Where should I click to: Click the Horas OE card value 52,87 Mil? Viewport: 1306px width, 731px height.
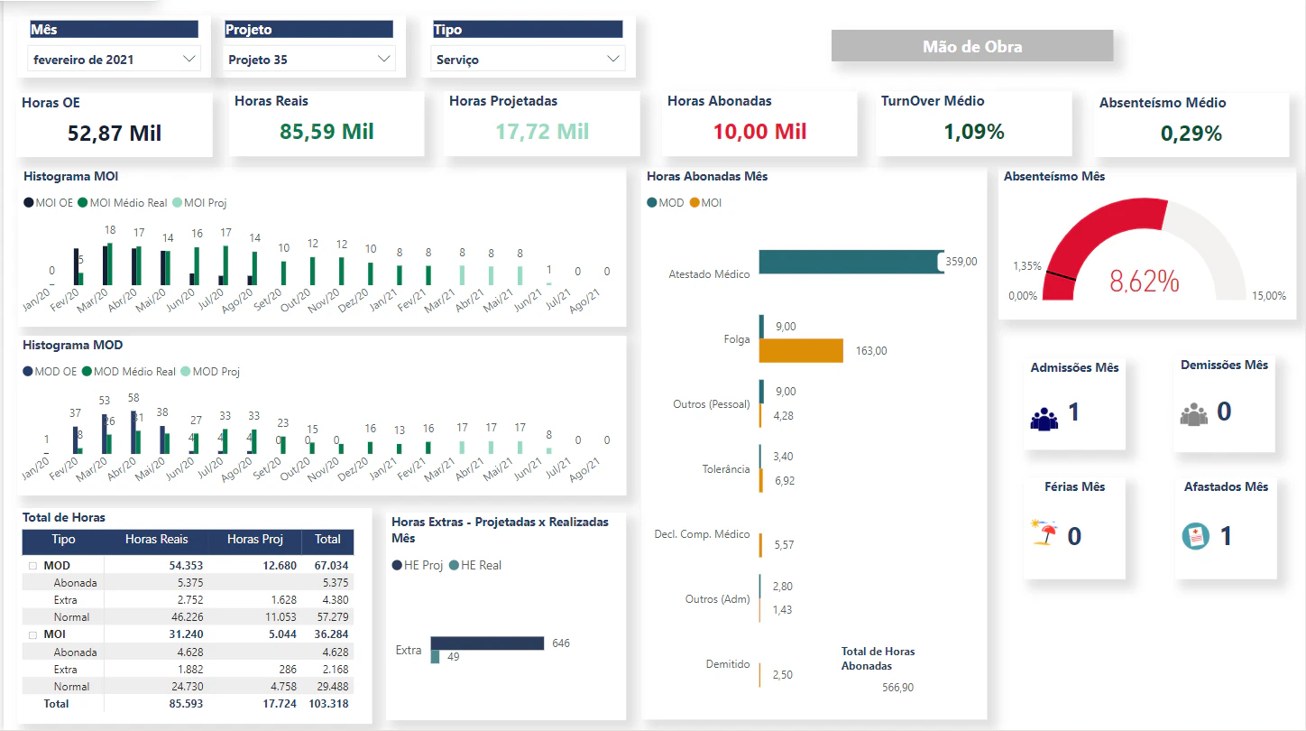115,134
